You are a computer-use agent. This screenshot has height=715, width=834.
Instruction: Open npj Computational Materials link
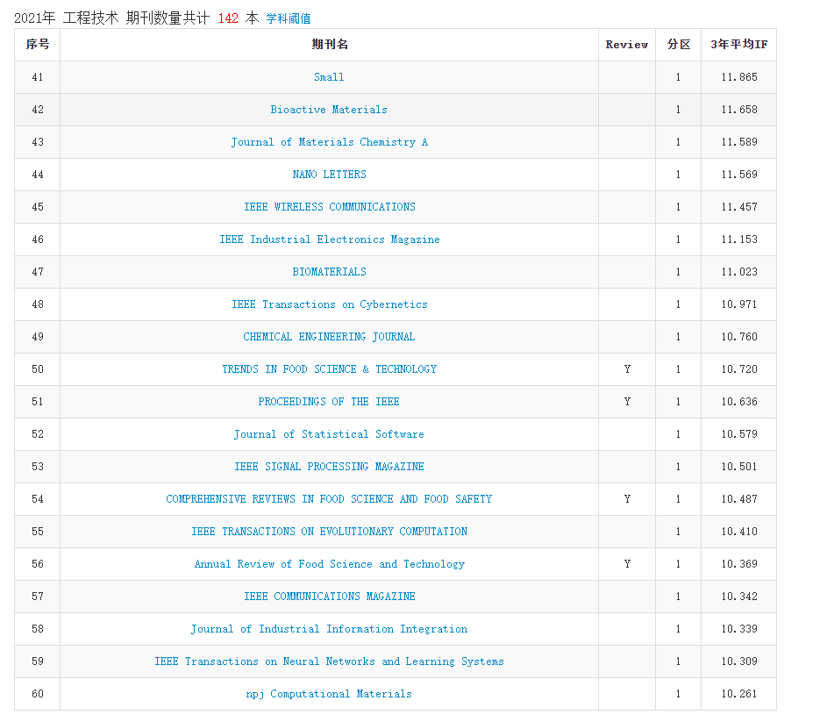329,694
